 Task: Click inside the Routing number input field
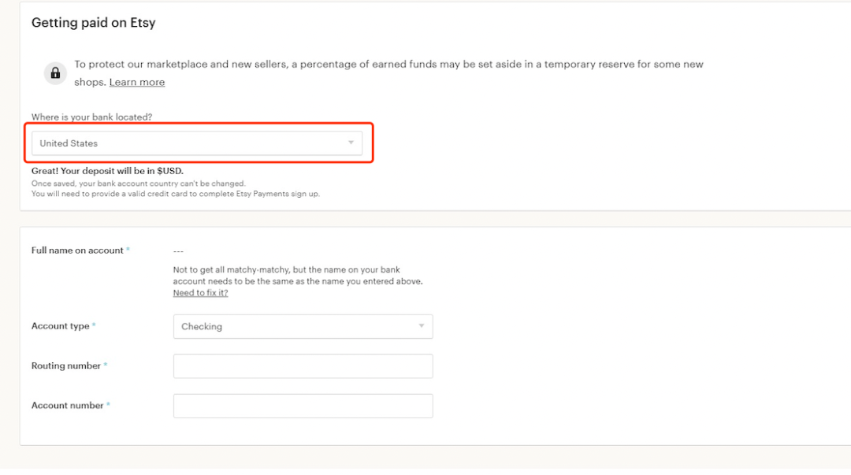[x=303, y=366]
